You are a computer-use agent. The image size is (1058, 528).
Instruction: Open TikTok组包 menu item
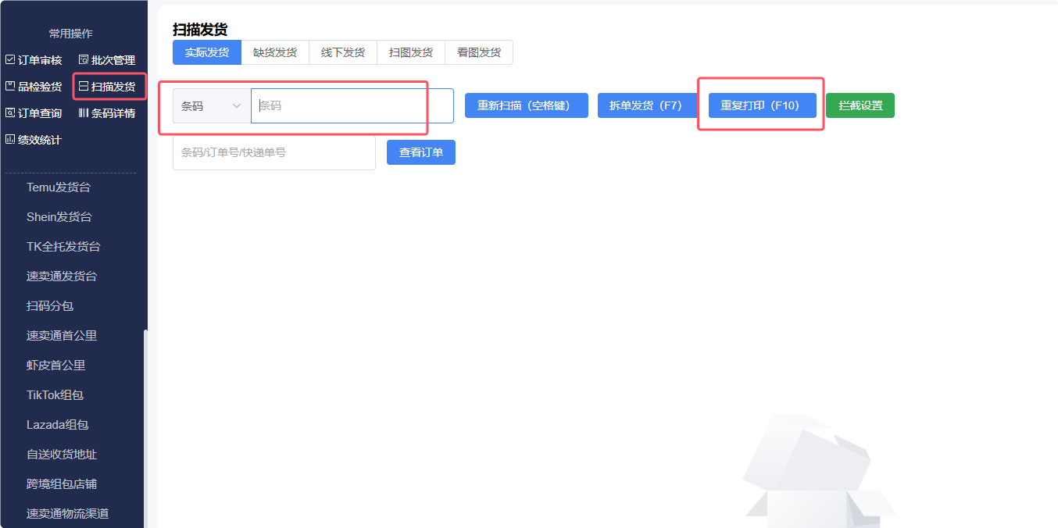tap(55, 394)
